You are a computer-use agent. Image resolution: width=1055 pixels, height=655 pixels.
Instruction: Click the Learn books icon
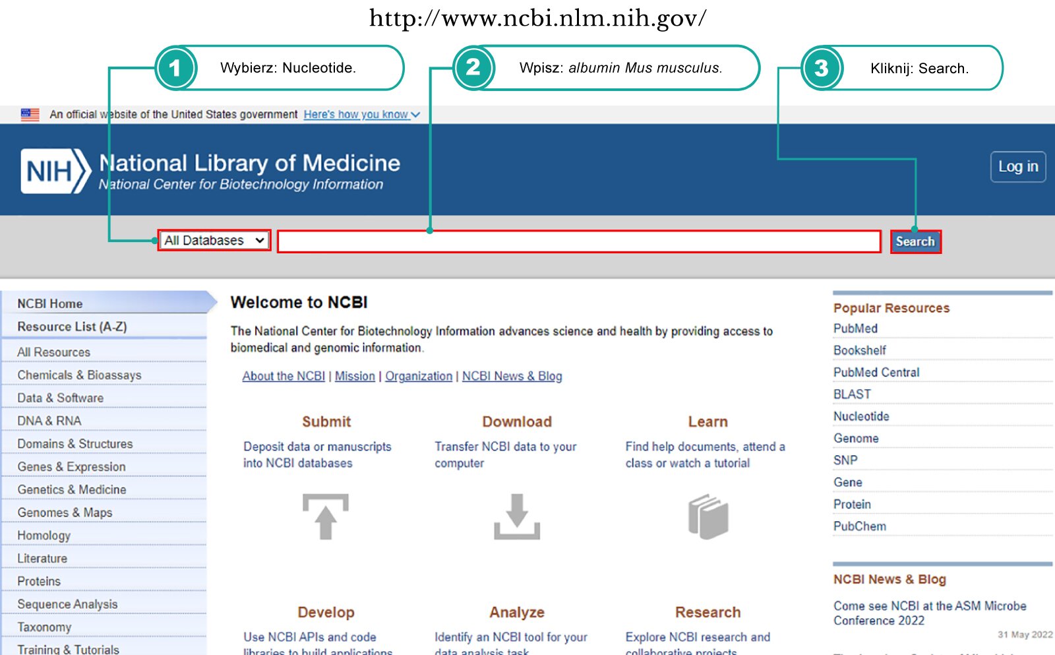click(x=708, y=516)
